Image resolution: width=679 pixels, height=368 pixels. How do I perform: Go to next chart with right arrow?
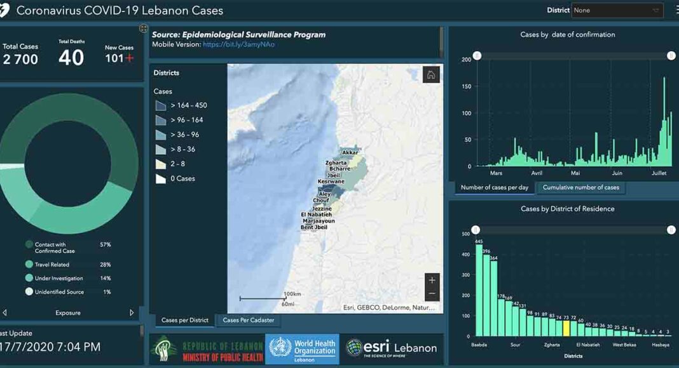point(132,313)
